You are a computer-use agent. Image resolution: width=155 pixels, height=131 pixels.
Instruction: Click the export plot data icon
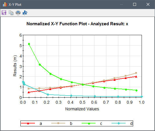(4, 13)
